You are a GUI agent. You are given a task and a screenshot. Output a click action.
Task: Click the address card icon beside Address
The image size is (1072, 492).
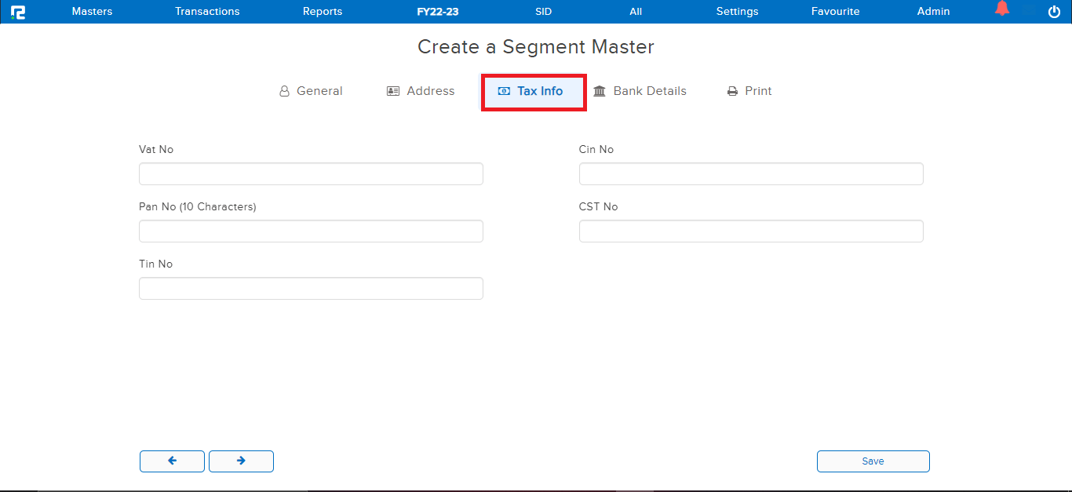[x=393, y=91]
